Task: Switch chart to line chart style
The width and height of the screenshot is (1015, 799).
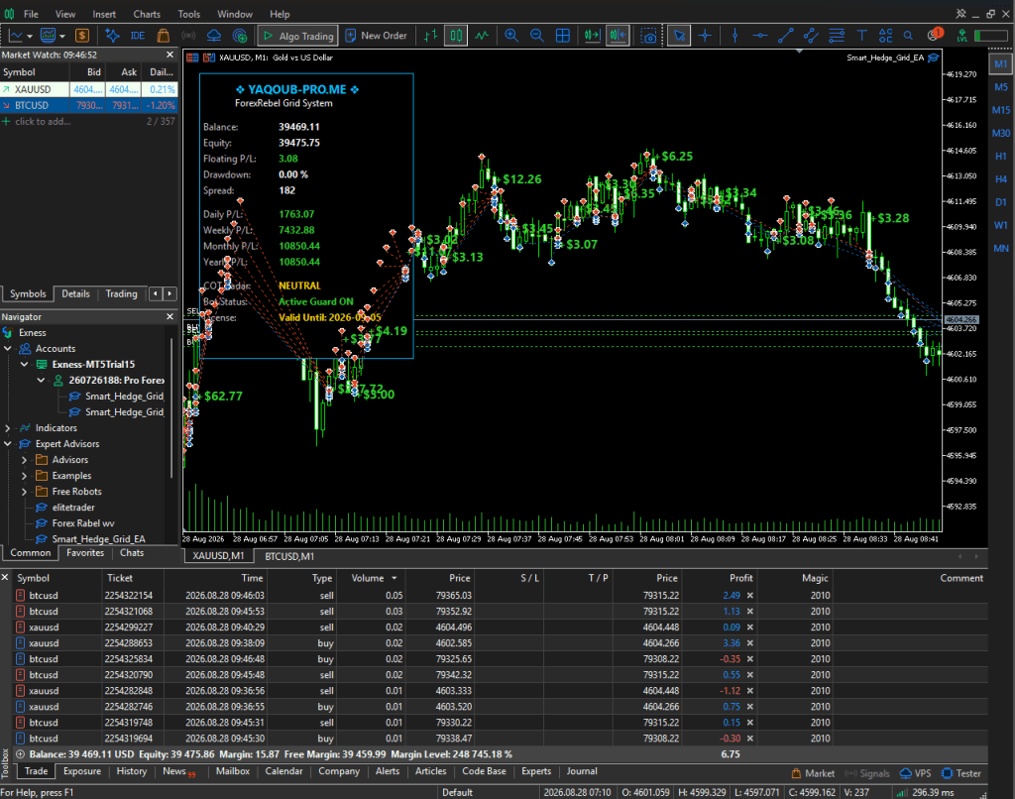Action: pyautogui.click(x=482, y=36)
